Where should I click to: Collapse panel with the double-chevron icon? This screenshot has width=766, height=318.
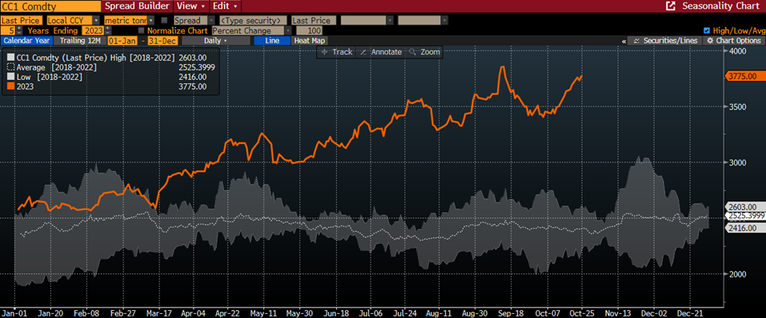(x=624, y=41)
